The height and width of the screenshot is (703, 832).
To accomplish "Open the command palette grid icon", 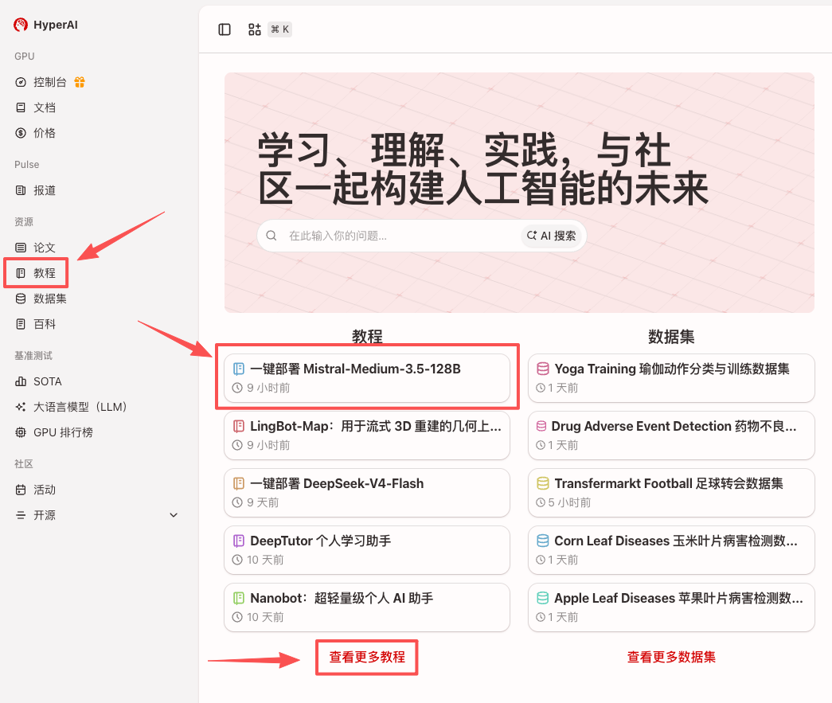I will pyautogui.click(x=255, y=29).
